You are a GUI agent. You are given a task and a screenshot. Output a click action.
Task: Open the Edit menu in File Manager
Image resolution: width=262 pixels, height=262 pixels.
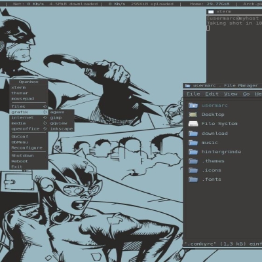212,94
